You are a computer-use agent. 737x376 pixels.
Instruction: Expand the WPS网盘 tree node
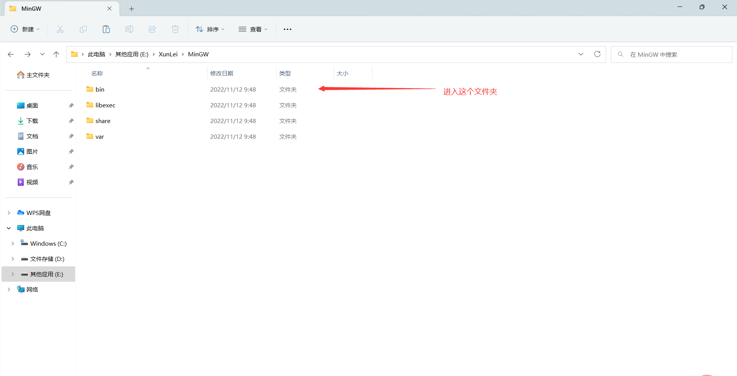(x=9, y=213)
